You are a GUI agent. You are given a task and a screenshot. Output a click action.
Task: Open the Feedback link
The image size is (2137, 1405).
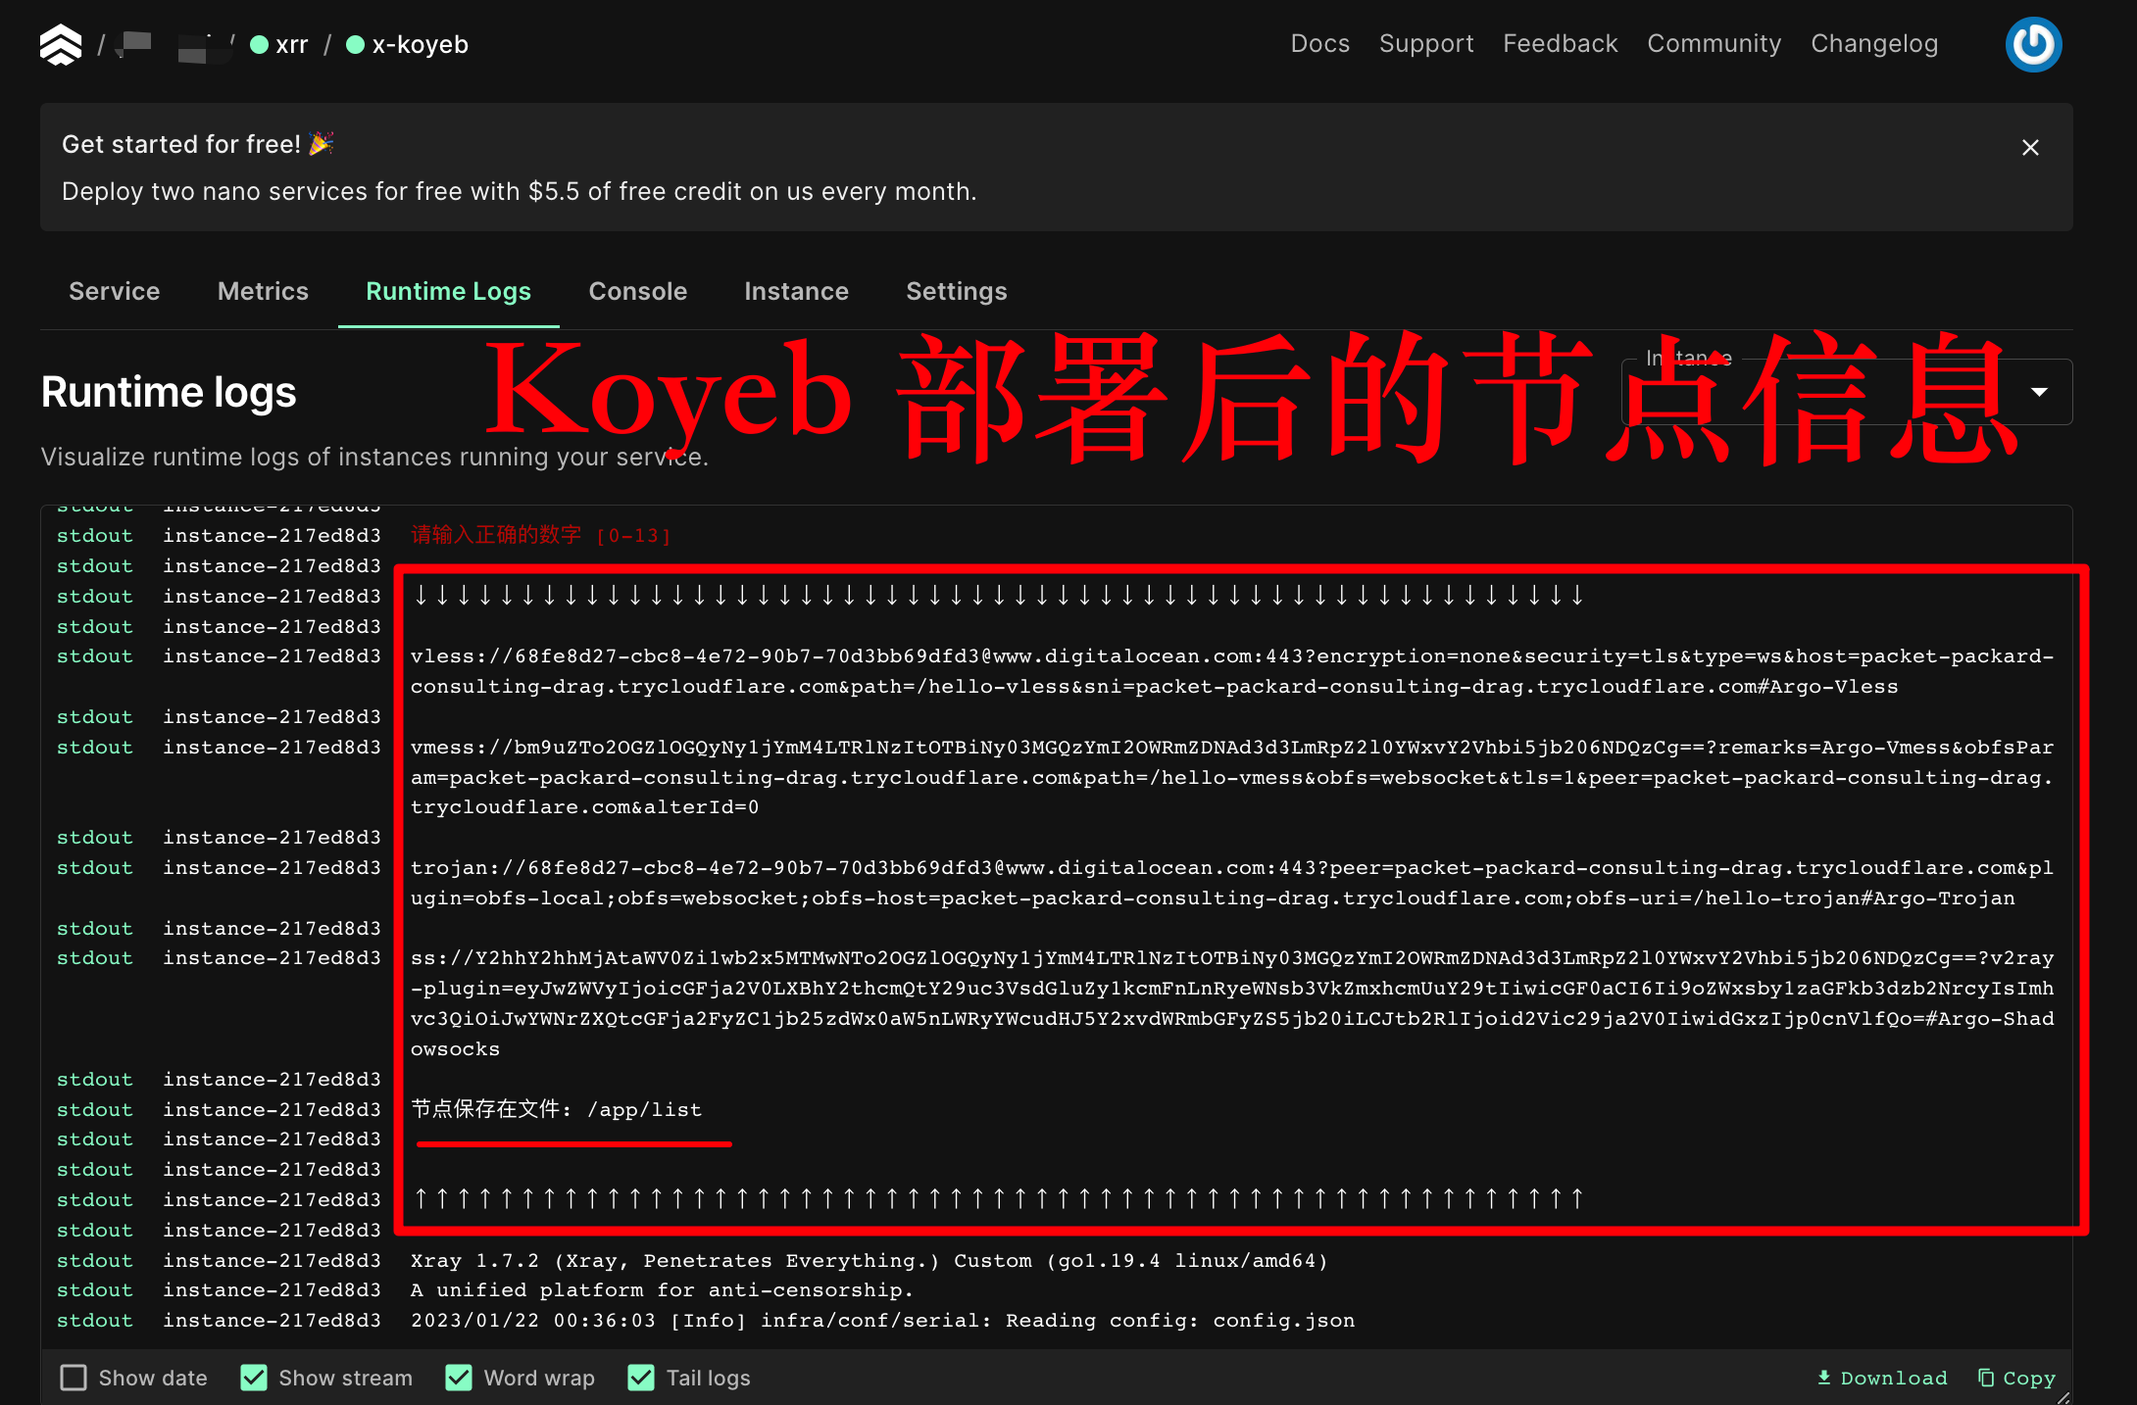(1560, 44)
